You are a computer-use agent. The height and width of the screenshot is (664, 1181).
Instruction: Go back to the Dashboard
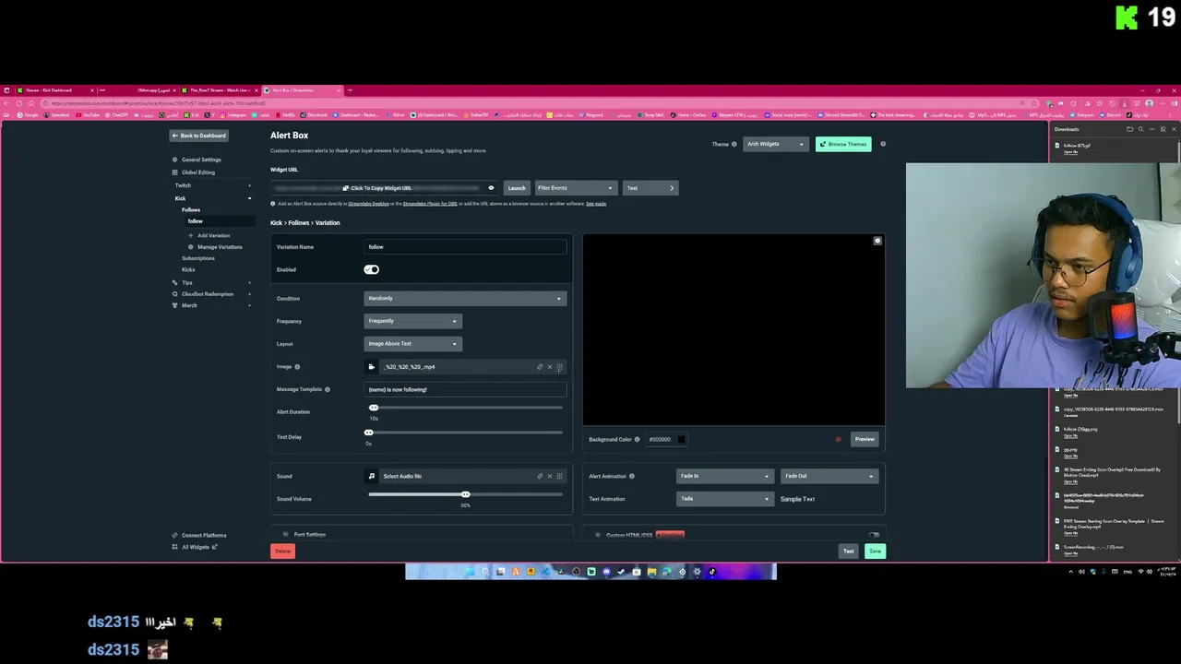tap(199, 136)
